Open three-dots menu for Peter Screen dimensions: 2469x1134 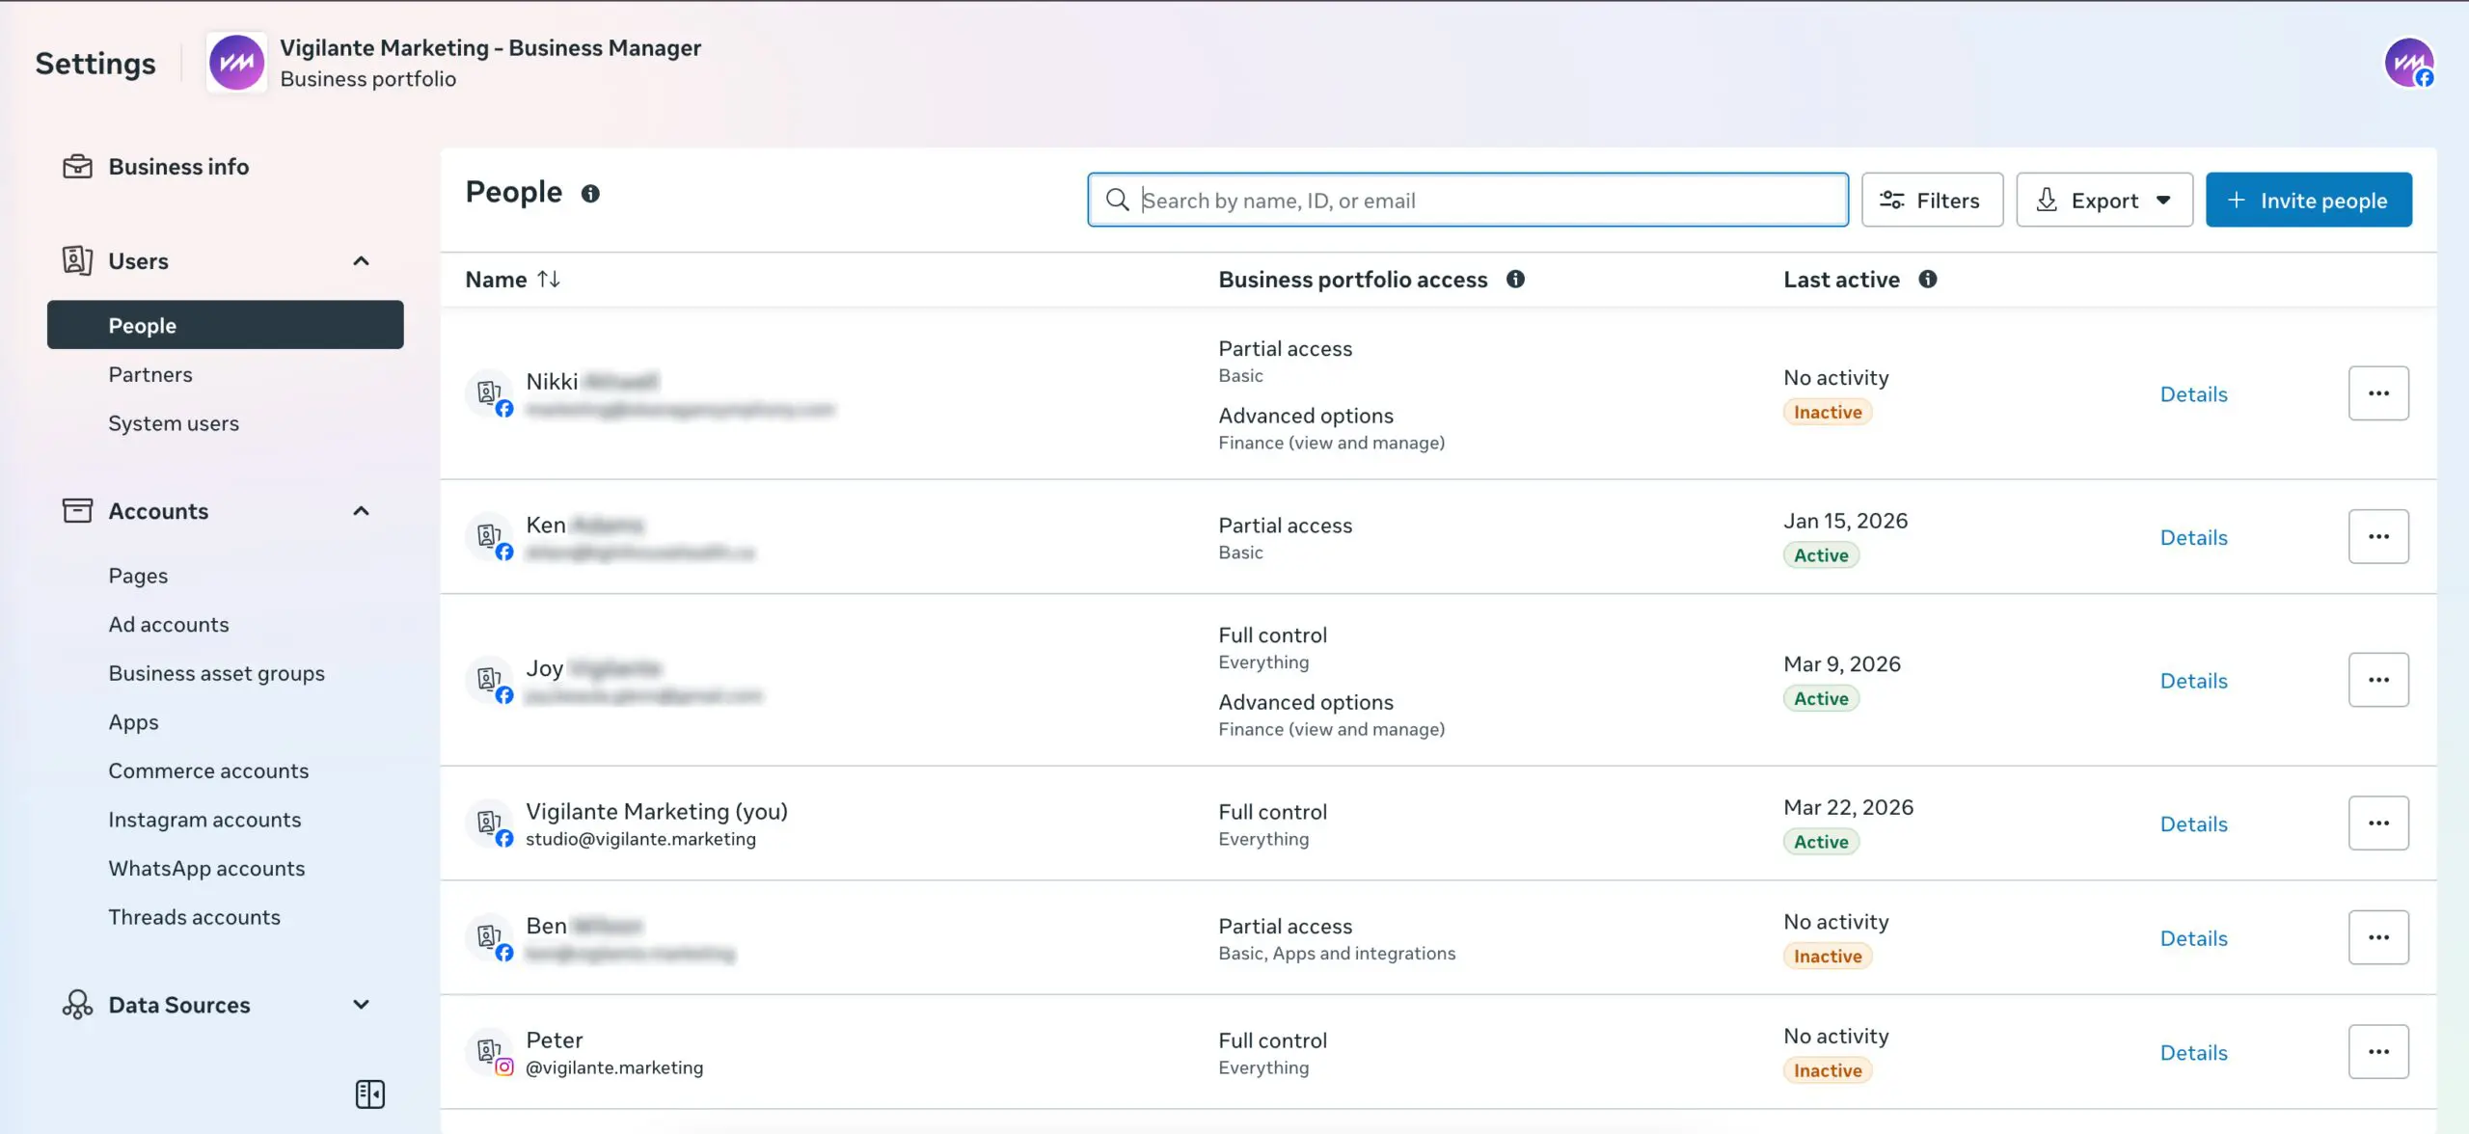2377,1052
